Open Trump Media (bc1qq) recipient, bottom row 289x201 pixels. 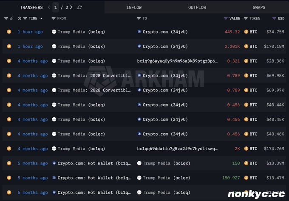pyautogui.click(x=167, y=193)
